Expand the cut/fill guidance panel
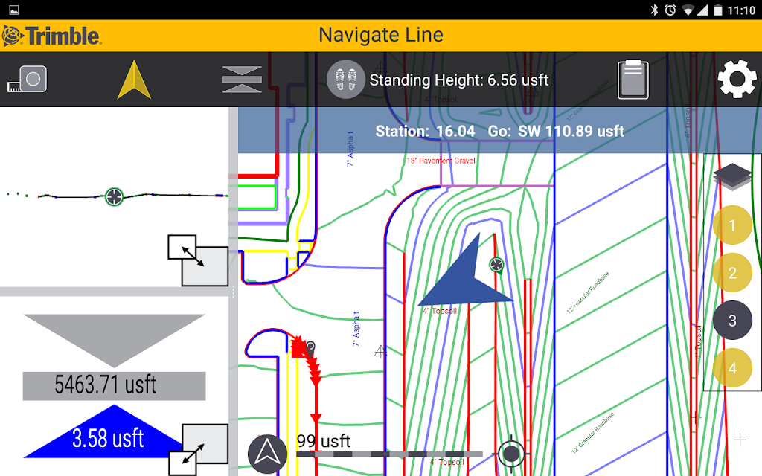762x476 pixels. tap(198, 450)
